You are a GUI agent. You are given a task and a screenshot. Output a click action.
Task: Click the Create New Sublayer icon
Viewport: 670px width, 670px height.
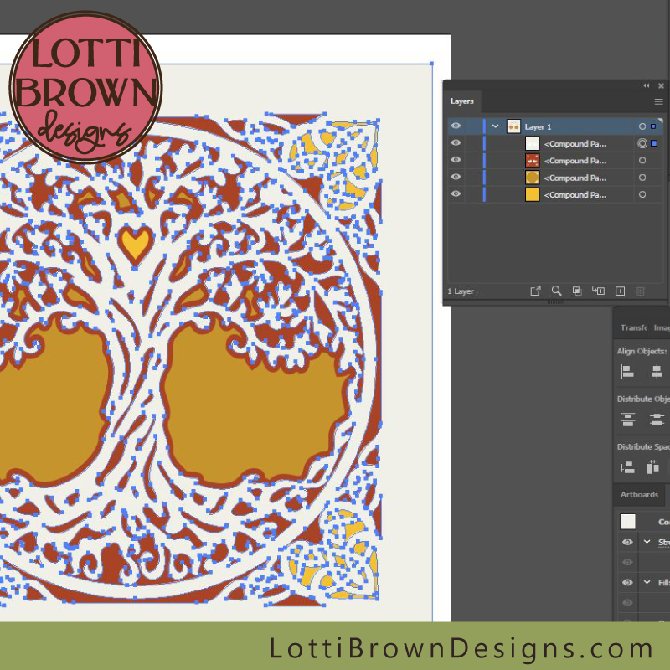click(598, 291)
